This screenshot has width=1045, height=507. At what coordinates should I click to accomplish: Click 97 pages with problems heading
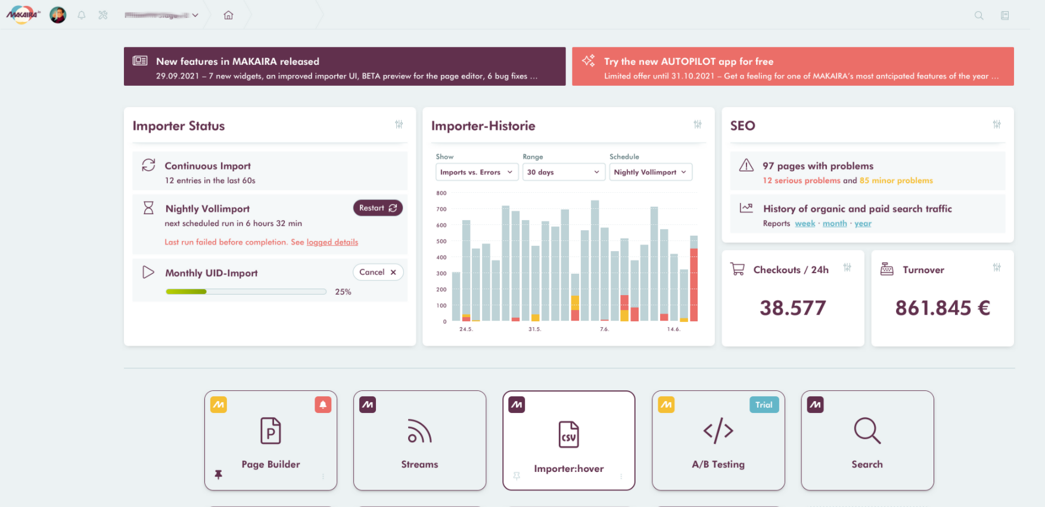click(x=818, y=166)
